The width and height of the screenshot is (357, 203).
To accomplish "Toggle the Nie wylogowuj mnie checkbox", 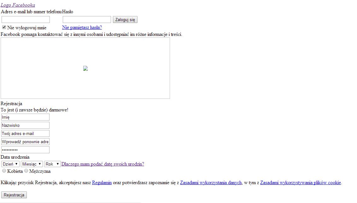I will coord(4,27).
